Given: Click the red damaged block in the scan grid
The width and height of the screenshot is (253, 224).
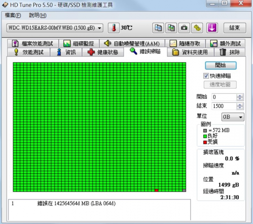Looking at the screenshot, I should (x=156, y=190).
